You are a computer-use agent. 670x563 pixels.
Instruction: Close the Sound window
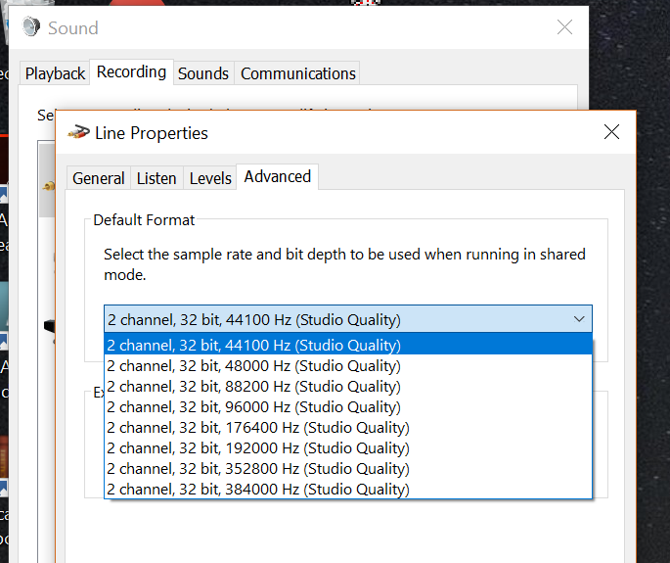pyautogui.click(x=564, y=27)
